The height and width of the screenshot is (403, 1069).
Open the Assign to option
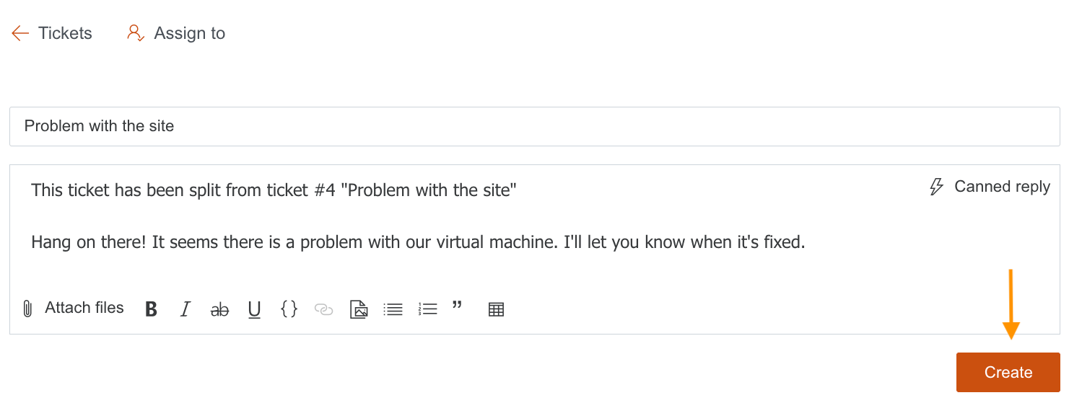(176, 33)
